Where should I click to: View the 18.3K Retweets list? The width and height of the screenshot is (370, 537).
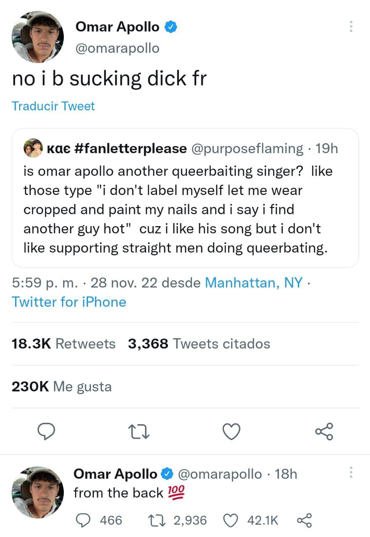(x=63, y=343)
